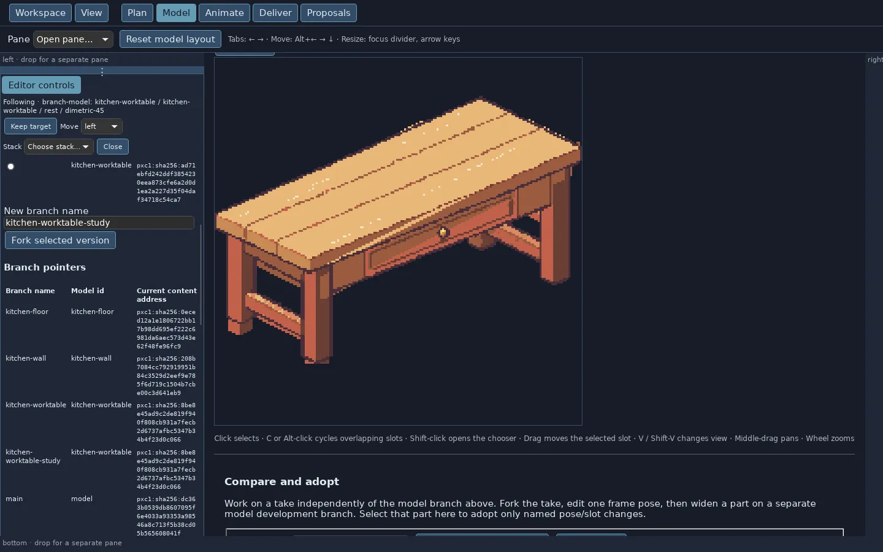883x552 pixels.
Task: Click the Model id column header
Action: click(88, 291)
